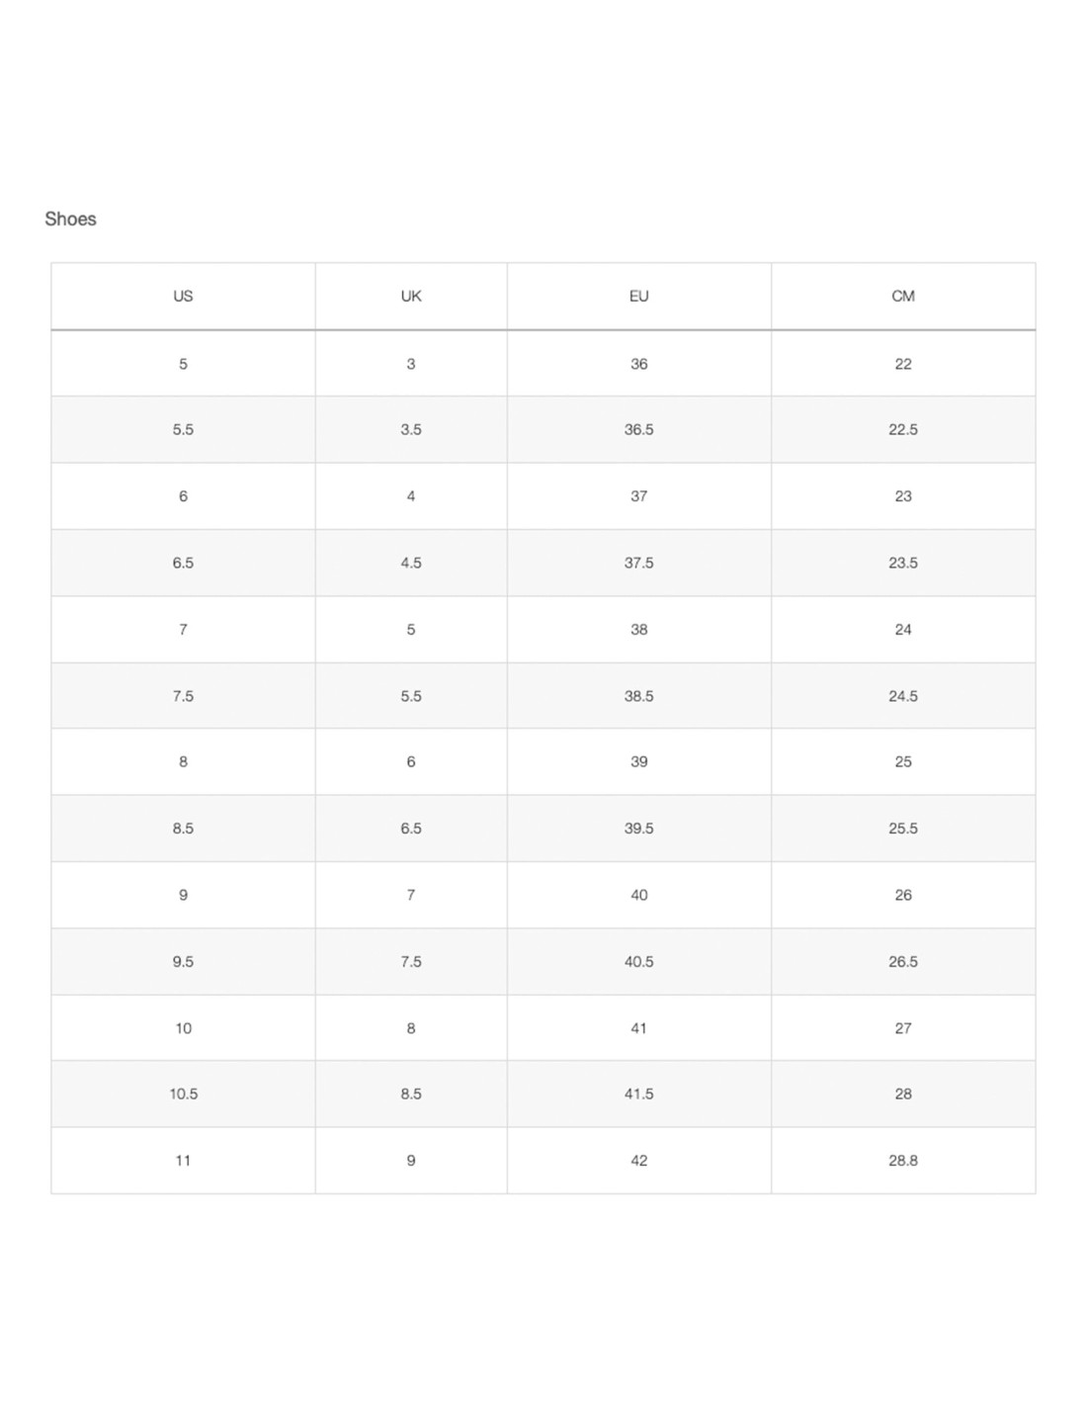The width and height of the screenshot is (1087, 1406).
Task: Select the UK column header
Action: coord(411,297)
